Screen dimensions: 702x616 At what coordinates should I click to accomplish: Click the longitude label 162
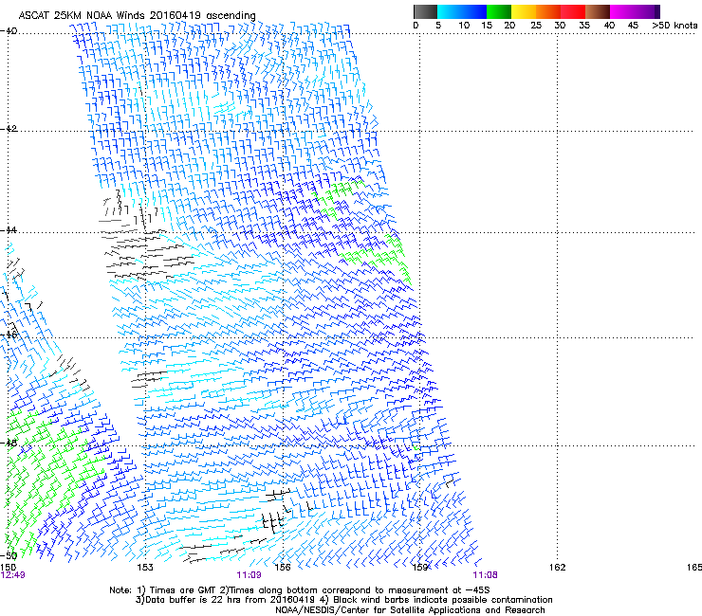coord(558,568)
